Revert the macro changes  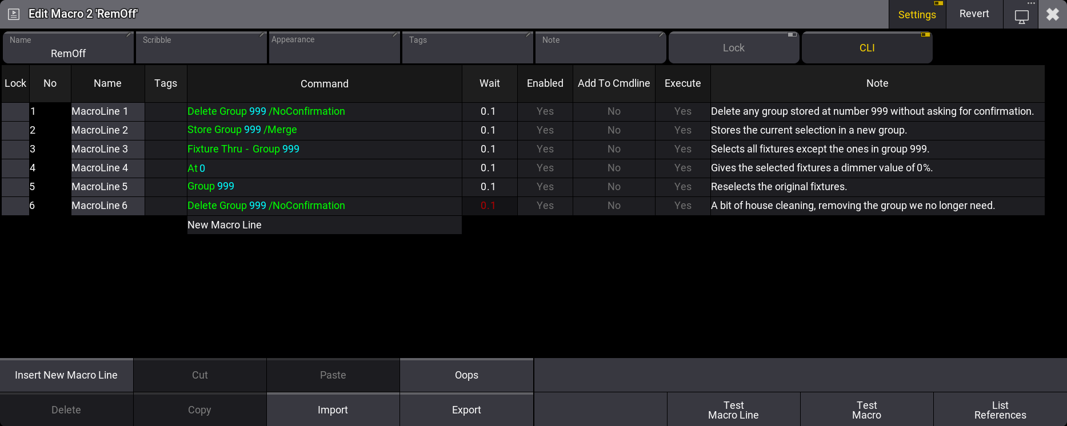[974, 14]
